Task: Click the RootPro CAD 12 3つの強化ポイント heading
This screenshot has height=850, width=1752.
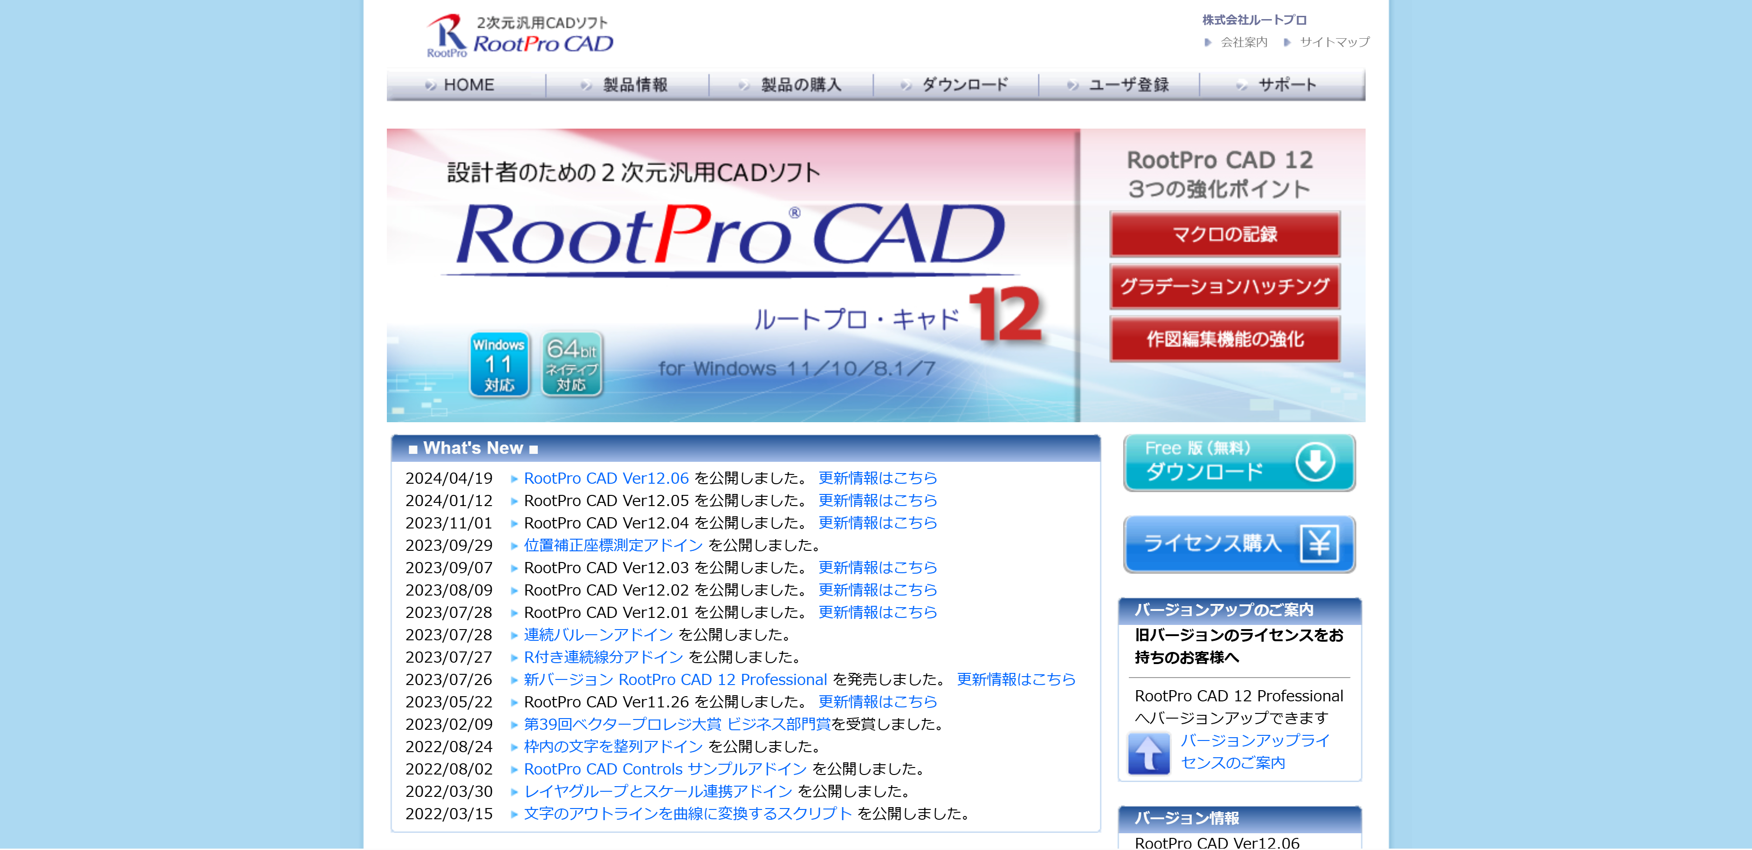Action: (1219, 175)
